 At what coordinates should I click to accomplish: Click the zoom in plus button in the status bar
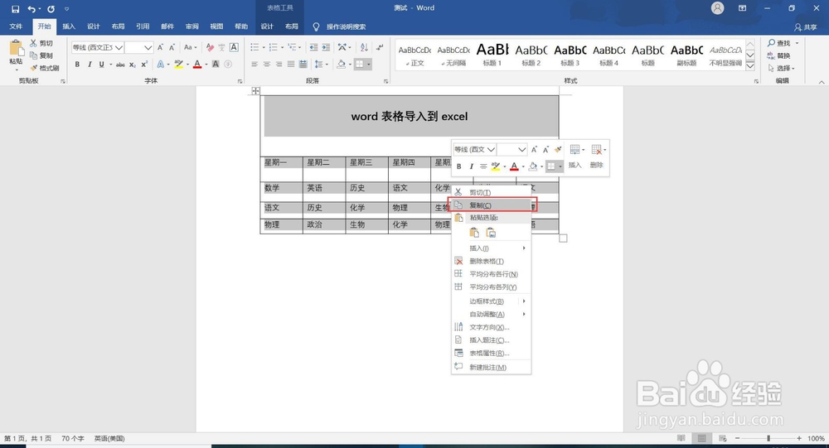coord(799,439)
